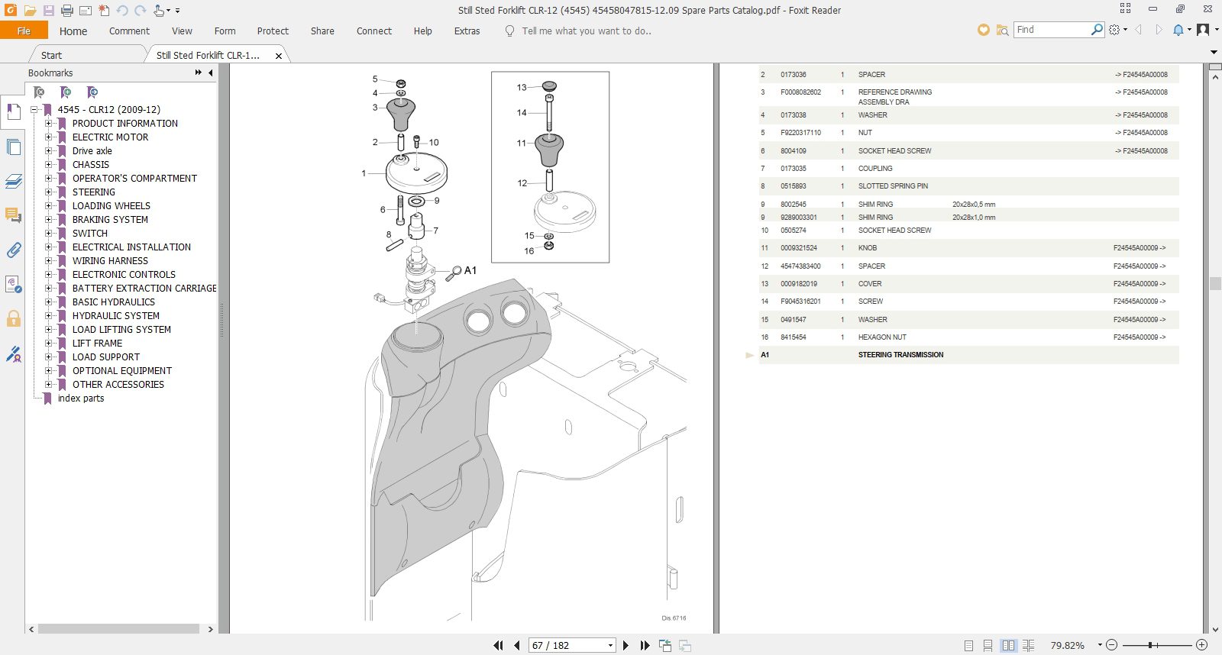Viewport: 1222px width, 655px height.
Task: Click the print icon in quick access toolbar
Action: tap(67, 11)
